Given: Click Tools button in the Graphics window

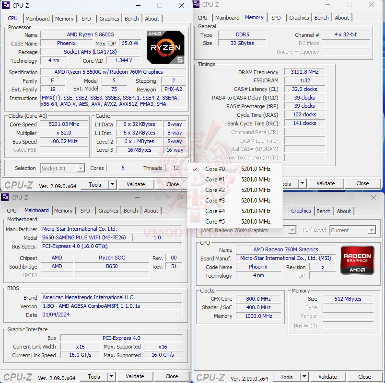Looking at the screenshot, I should click(x=287, y=377).
